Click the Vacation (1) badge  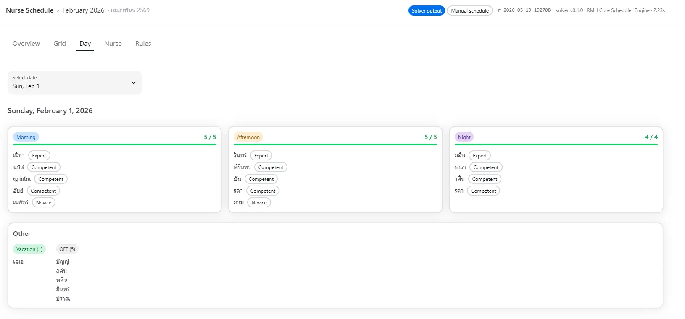click(x=29, y=249)
